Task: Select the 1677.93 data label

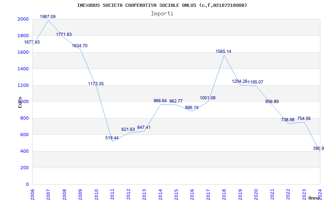Action: pyautogui.click(x=32, y=42)
